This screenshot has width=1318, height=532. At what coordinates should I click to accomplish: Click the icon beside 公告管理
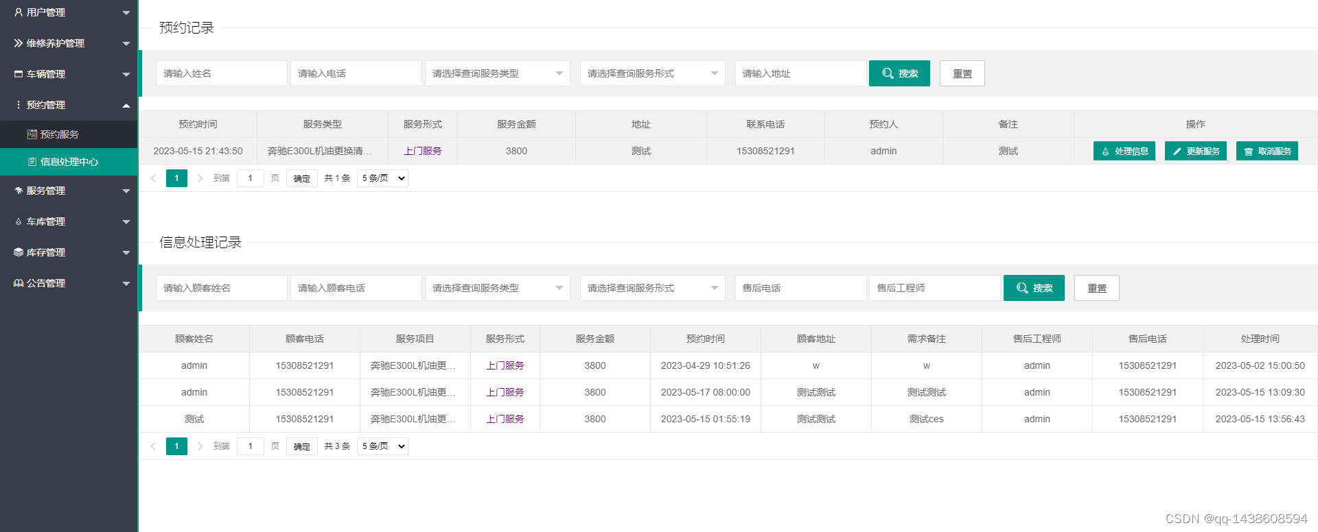[x=19, y=283]
